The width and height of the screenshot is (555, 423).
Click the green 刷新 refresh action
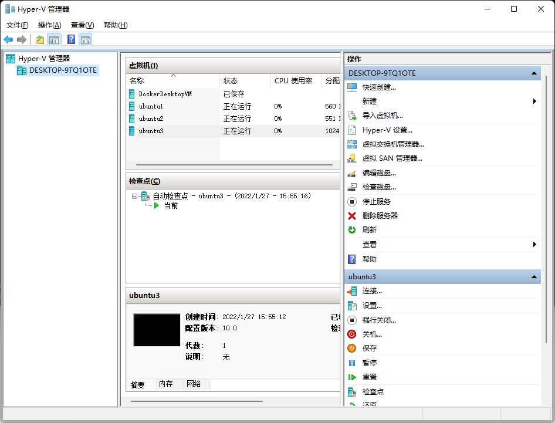(369, 230)
